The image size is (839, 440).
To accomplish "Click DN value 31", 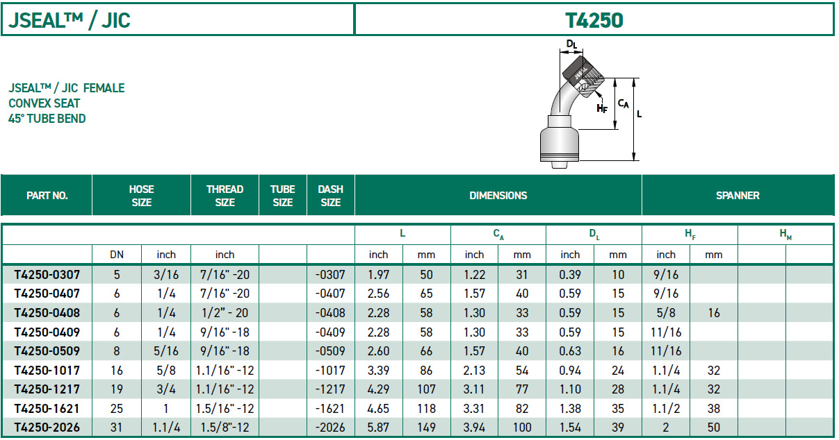I will [116, 428].
